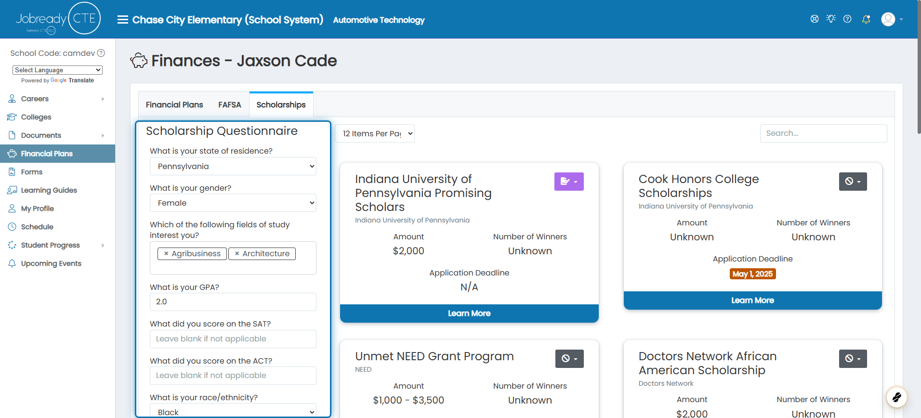Open the gender dropdown showing Female
The width and height of the screenshot is (921, 418).
tap(233, 203)
